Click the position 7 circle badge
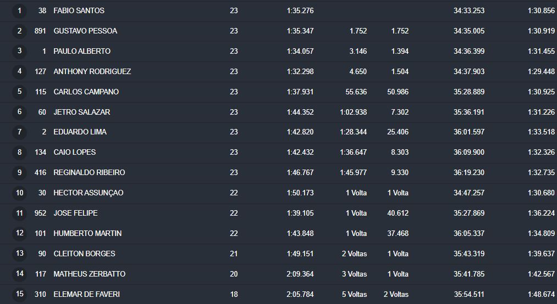The image size is (557, 304). [20, 132]
